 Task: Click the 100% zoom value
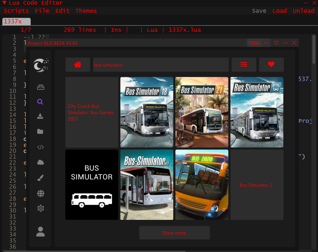click(x=254, y=43)
